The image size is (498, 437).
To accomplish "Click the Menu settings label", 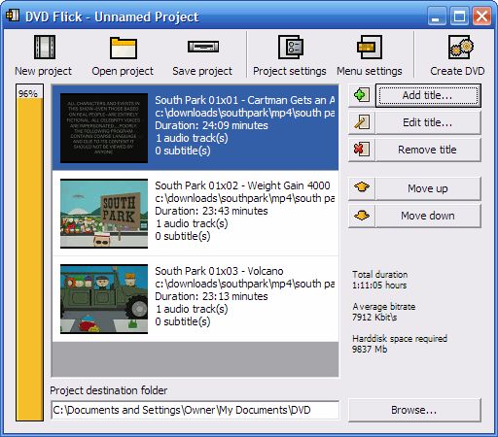I will (370, 71).
